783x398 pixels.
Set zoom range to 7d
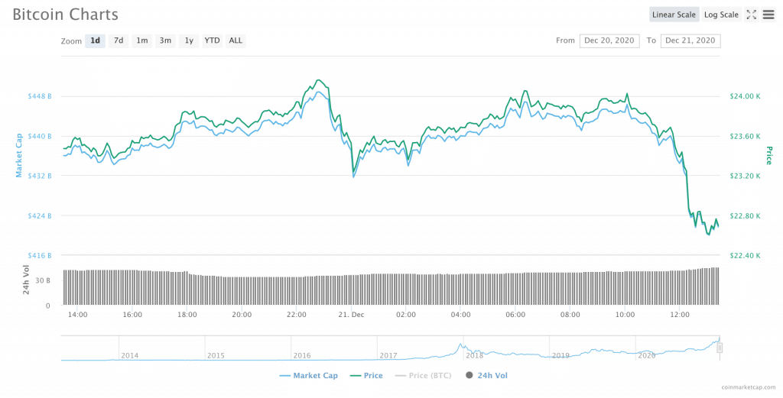click(x=118, y=40)
